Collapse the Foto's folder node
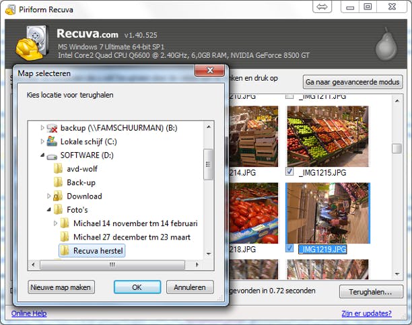 tap(49, 210)
